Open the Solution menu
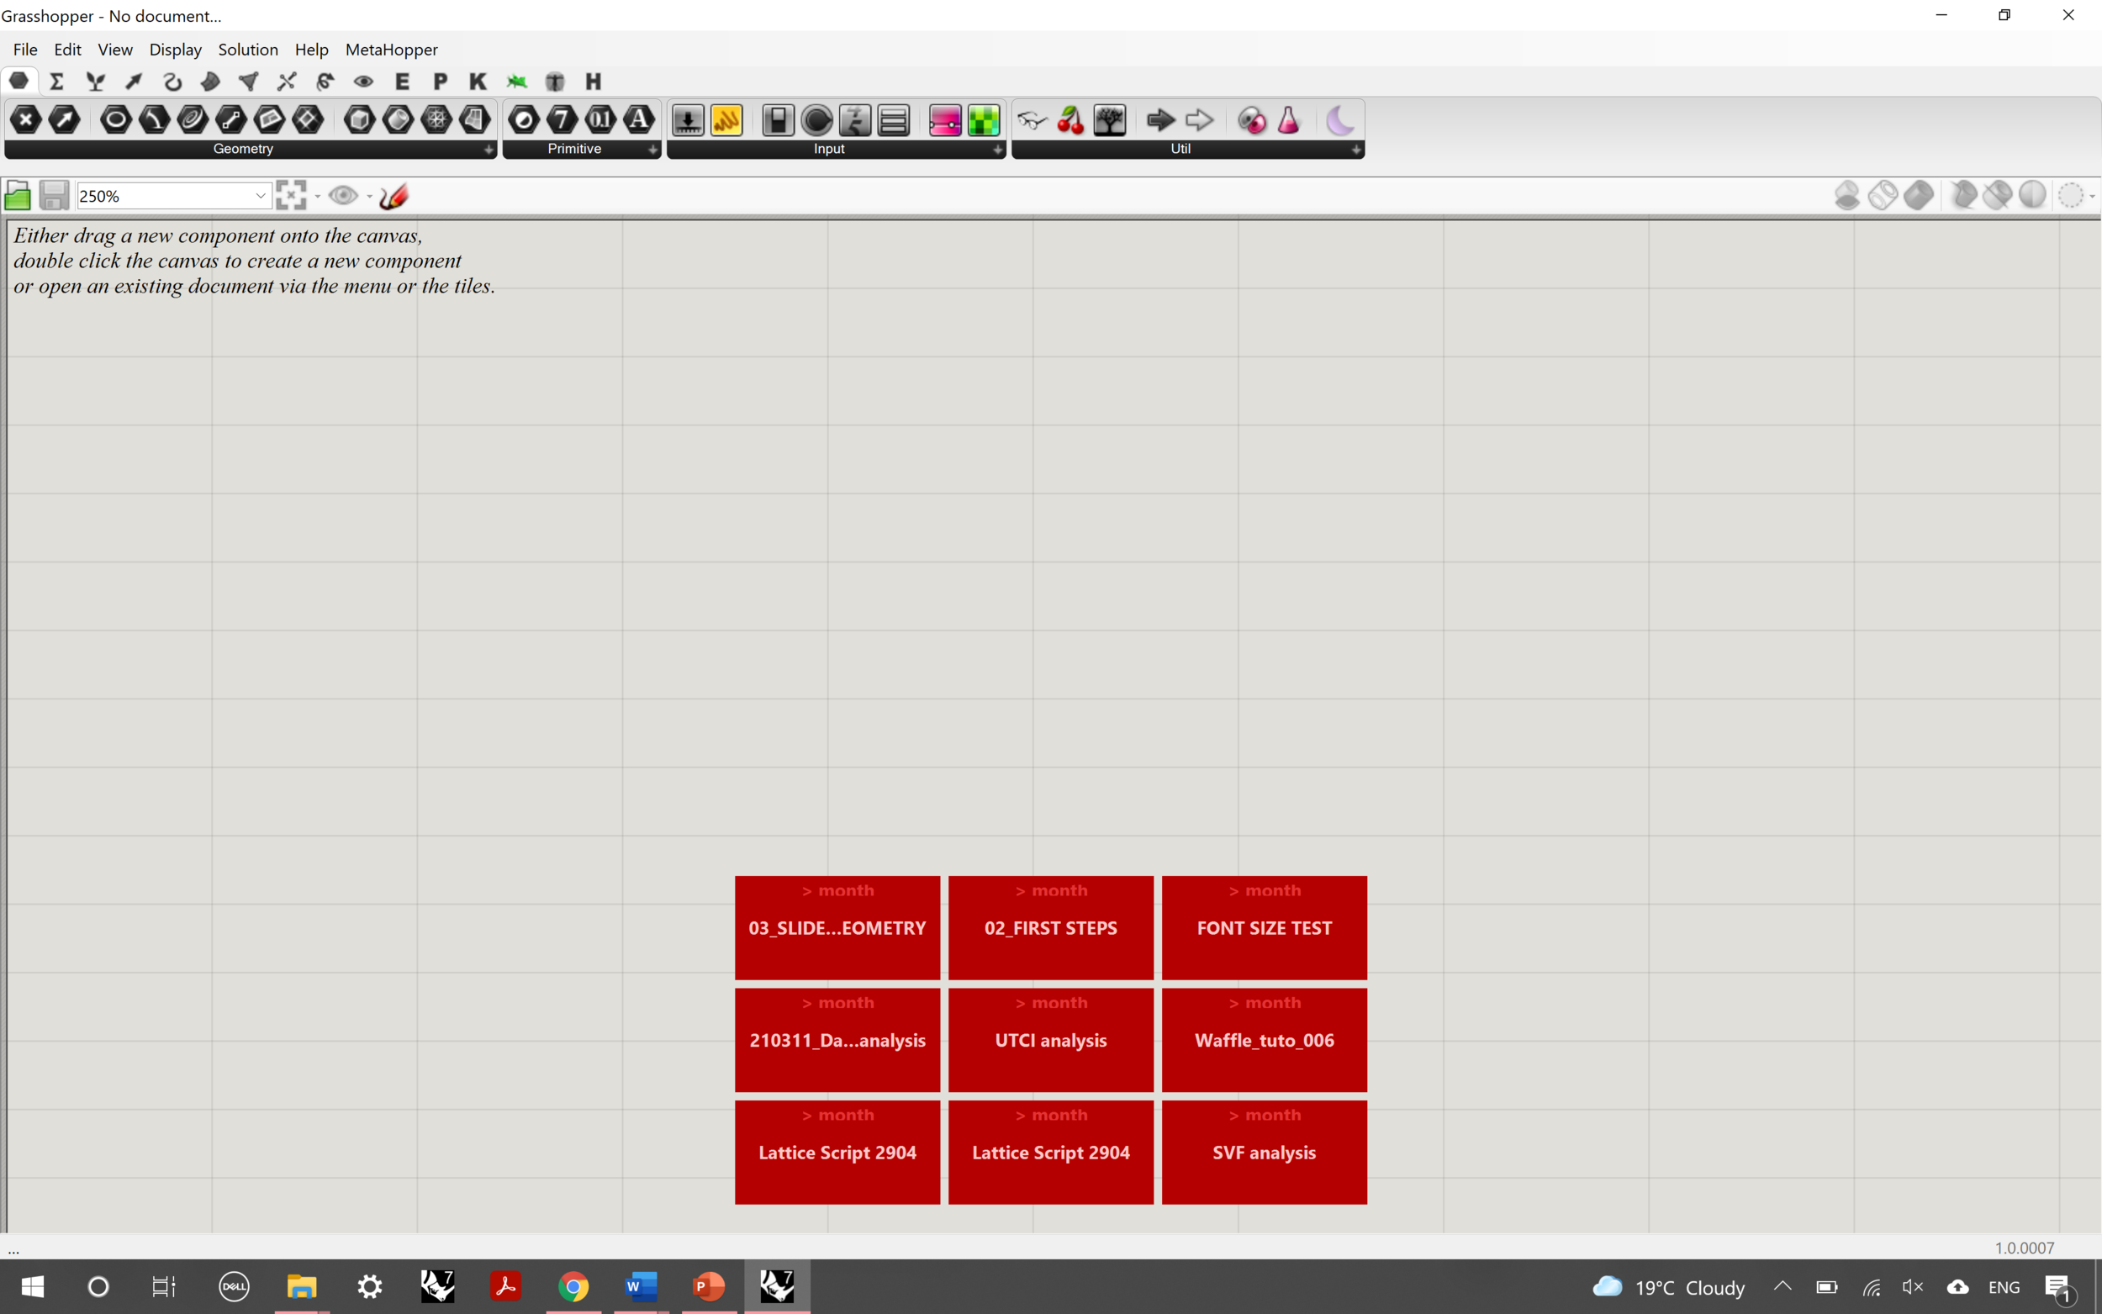 [248, 50]
